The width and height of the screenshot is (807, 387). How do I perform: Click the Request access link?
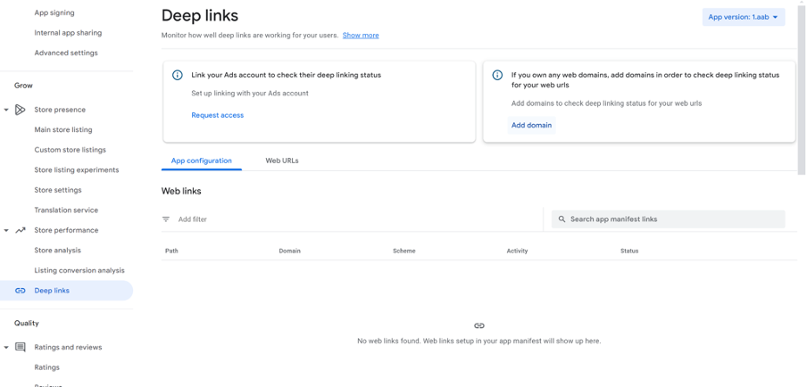coord(218,115)
